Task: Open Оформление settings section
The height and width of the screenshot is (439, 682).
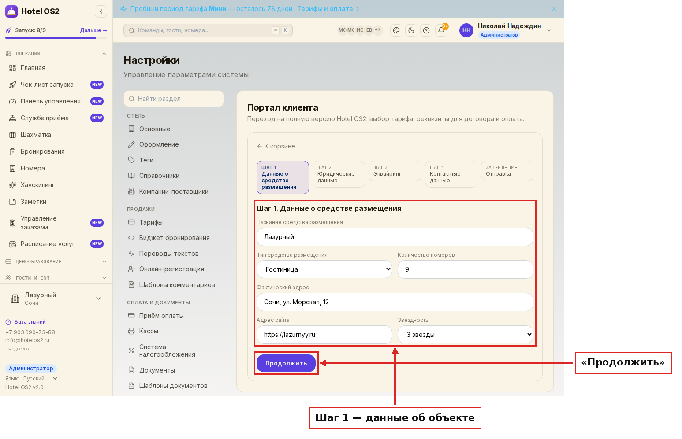Action: pos(174,144)
